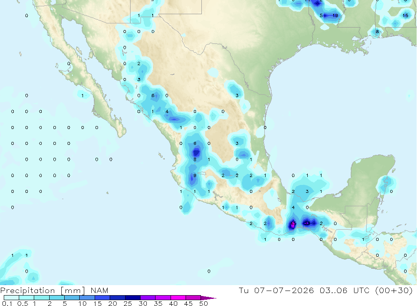Click the 35–40 mm legend color swatch
This screenshot has width=417, height=306.
coord(163,298)
